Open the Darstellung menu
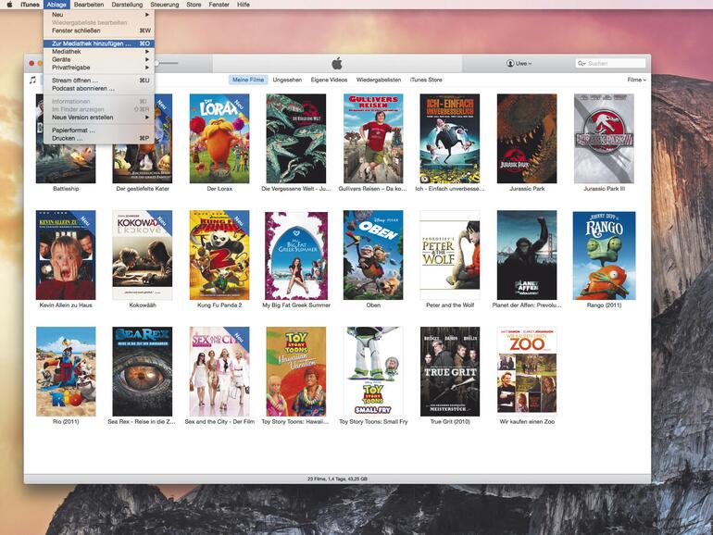Viewport: 713px width, 535px height. coord(127,5)
